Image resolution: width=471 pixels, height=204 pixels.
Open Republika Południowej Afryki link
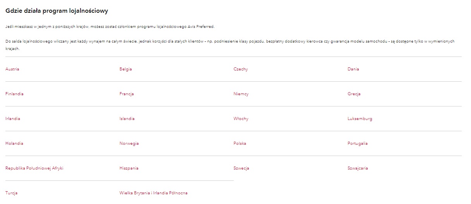point(34,168)
